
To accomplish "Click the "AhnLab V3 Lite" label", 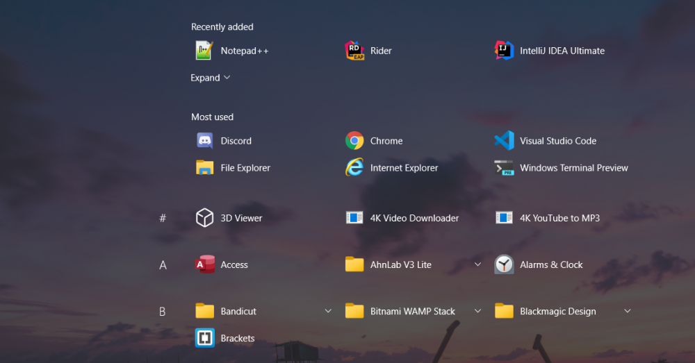I will (401, 264).
